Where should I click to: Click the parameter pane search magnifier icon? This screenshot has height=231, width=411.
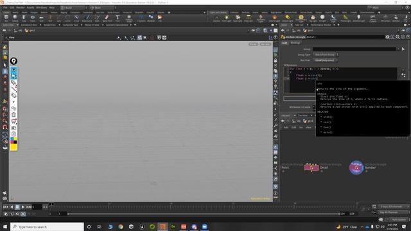[398, 37]
